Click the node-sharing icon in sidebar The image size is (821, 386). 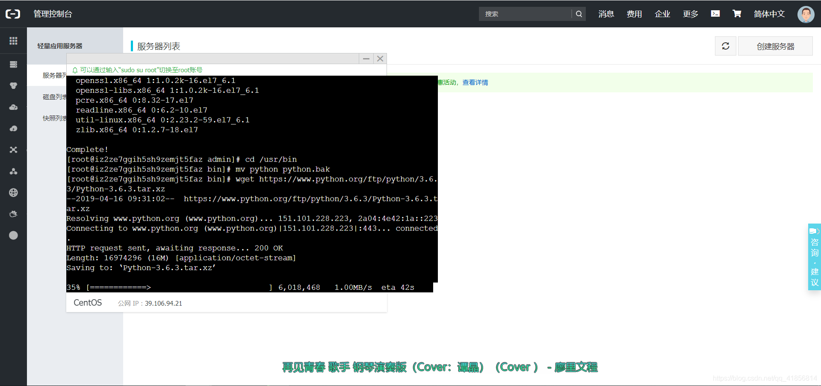(x=13, y=171)
